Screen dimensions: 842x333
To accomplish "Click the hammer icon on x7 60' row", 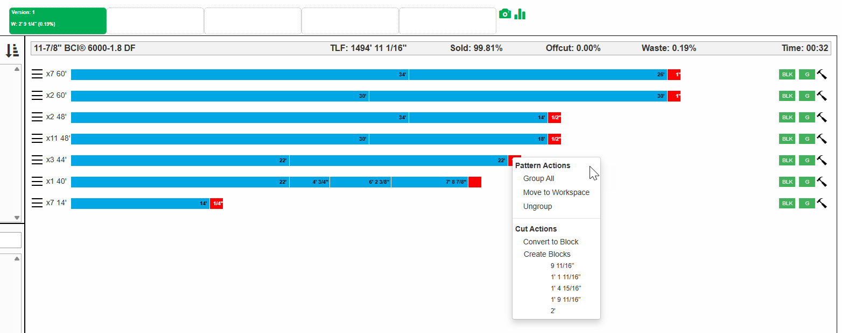I will tap(822, 74).
